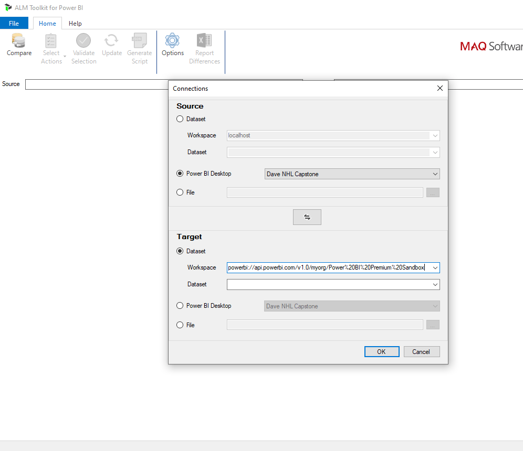Select the Target File radio button

click(x=180, y=325)
